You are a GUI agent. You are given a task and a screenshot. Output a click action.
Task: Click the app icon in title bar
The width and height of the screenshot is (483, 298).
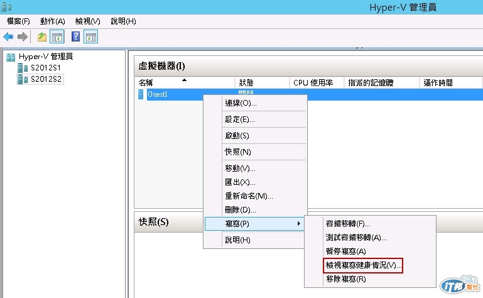pos(6,7)
